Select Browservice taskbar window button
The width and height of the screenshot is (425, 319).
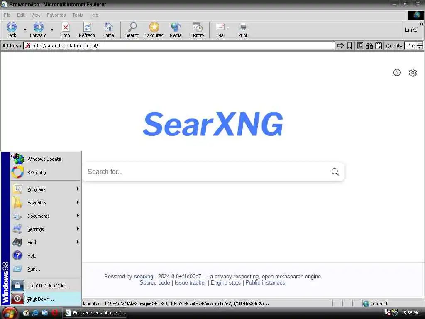[95, 313]
